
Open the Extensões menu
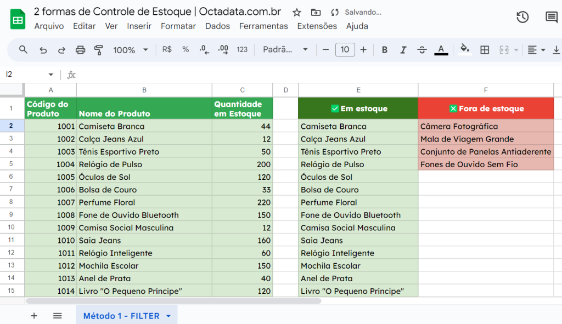[x=317, y=26]
